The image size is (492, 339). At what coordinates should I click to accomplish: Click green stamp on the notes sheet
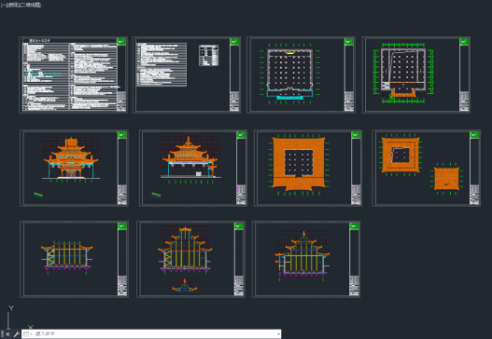click(x=121, y=42)
